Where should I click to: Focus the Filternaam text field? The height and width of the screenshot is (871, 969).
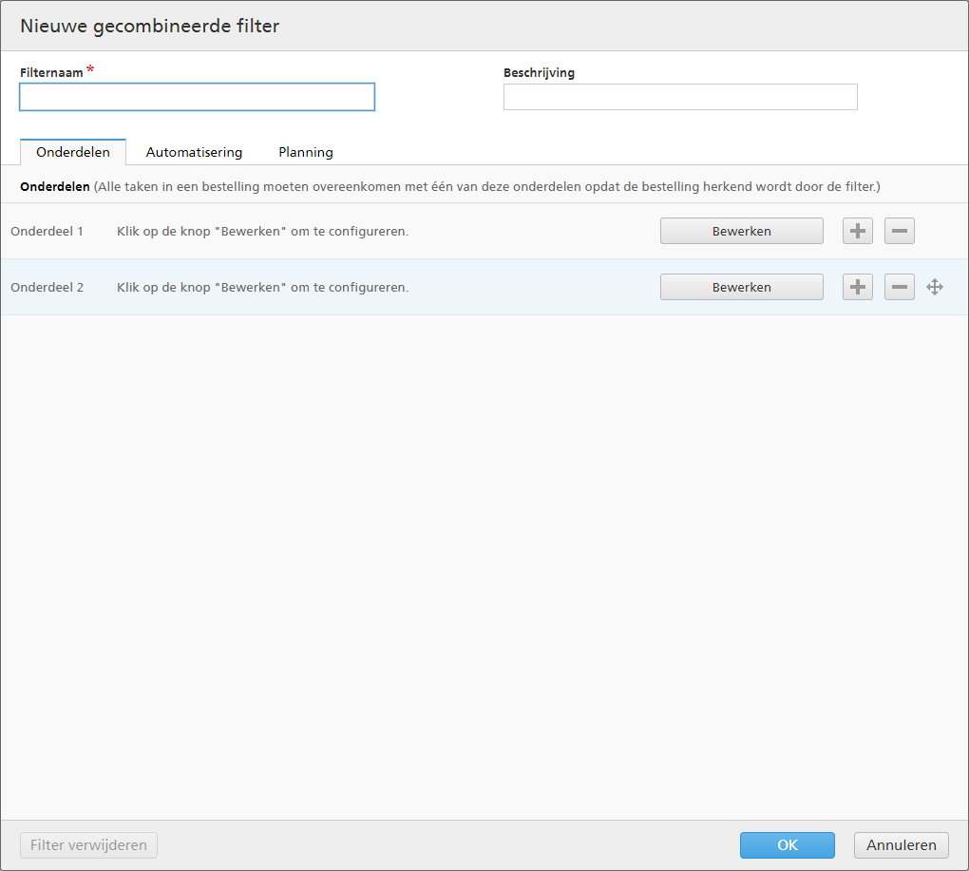pos(198,97)
